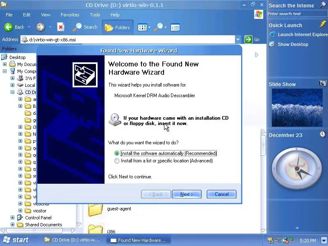Select Install the software automatically radio button
The image size is (328, 246).
pyautogui.click(x=117, y=153)
